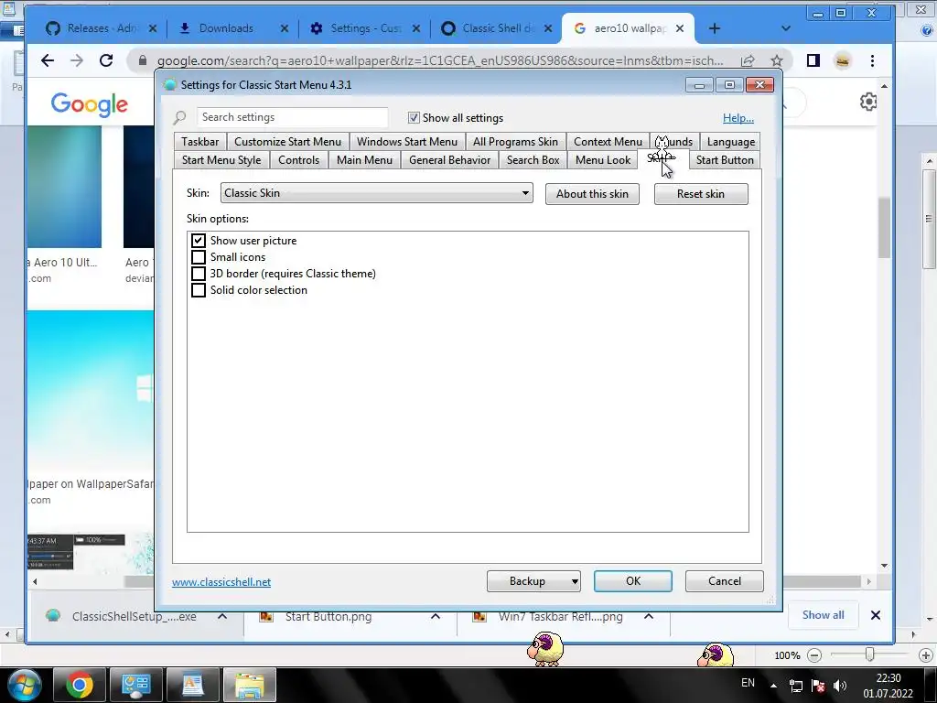
Task: Open the Search Box tab
Action: 533,159
